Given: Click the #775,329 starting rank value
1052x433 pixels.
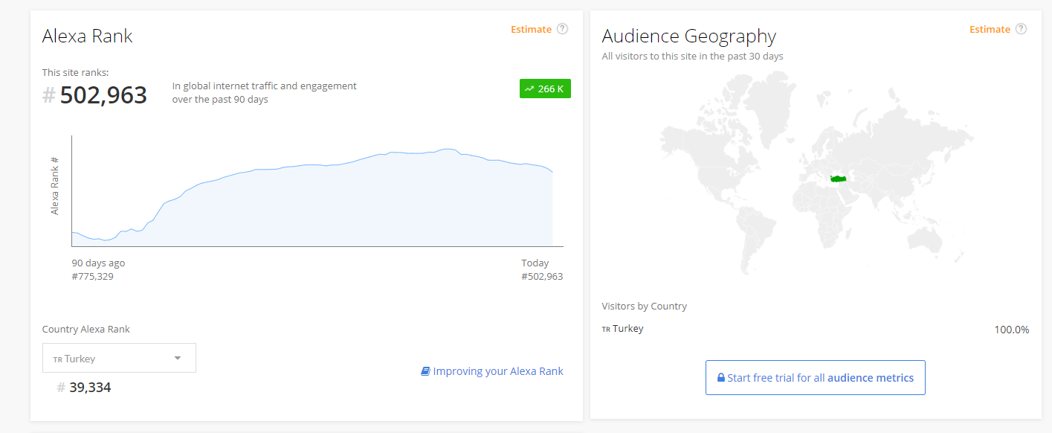Looking at the screenshot, I should tap(92, 277).
